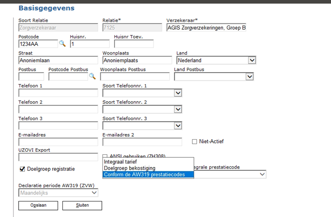331x217 pixels.
Task: Enable the ANSI gebruiken (ZH308) checkbox
Action: (x=105, y=156)
